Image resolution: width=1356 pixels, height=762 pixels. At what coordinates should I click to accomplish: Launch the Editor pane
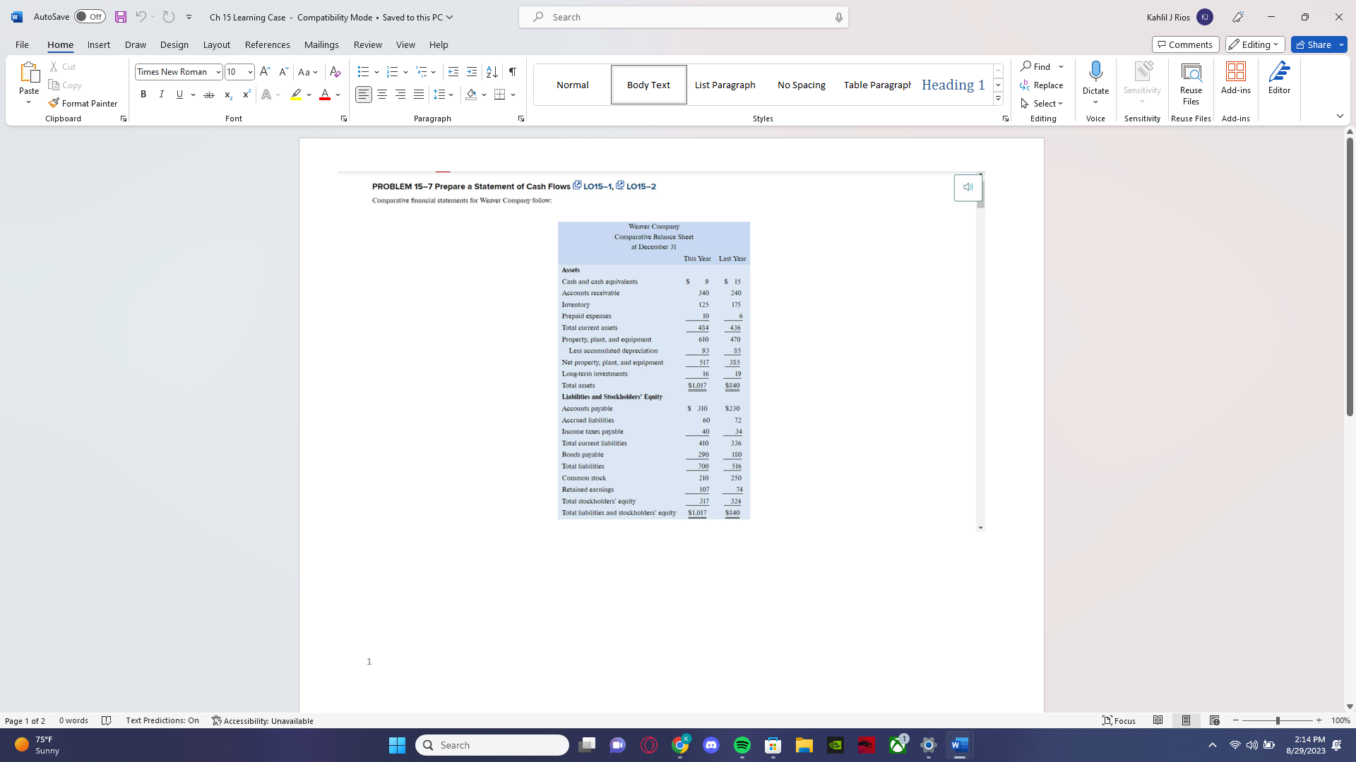(1279, 80)
